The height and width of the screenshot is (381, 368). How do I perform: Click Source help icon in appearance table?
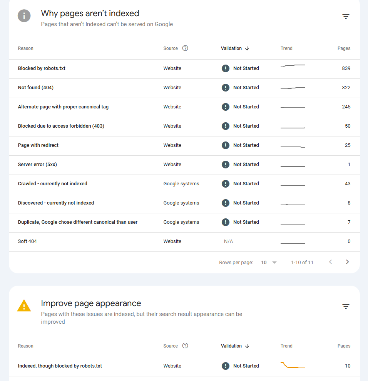click(185, 346)
